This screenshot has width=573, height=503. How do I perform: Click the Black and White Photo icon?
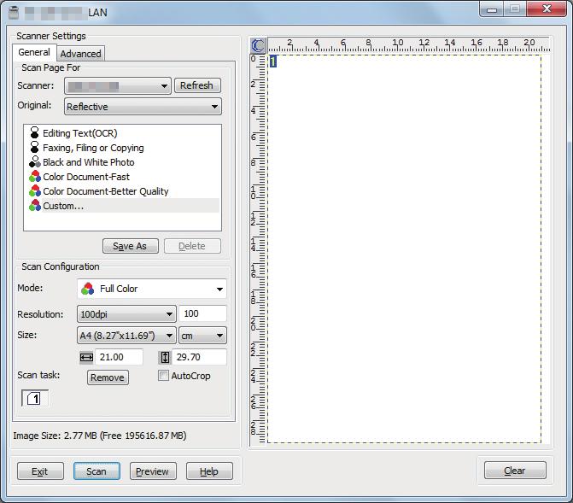[x=35, y=162]
